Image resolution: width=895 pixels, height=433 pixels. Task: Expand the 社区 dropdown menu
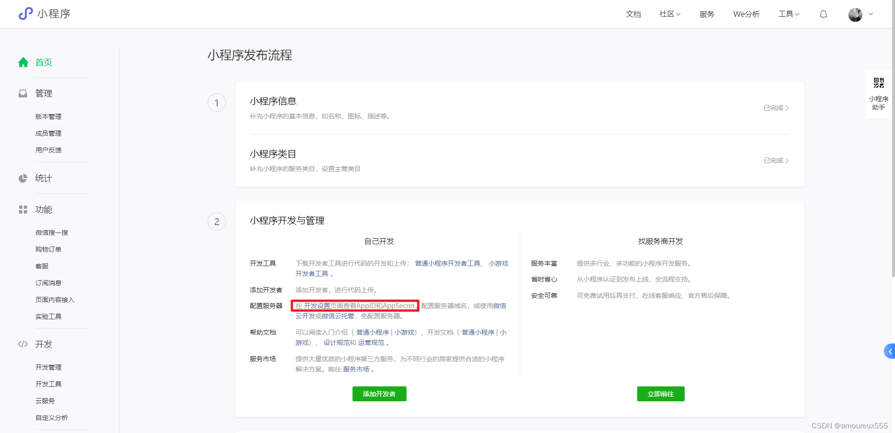coord(669,14)
